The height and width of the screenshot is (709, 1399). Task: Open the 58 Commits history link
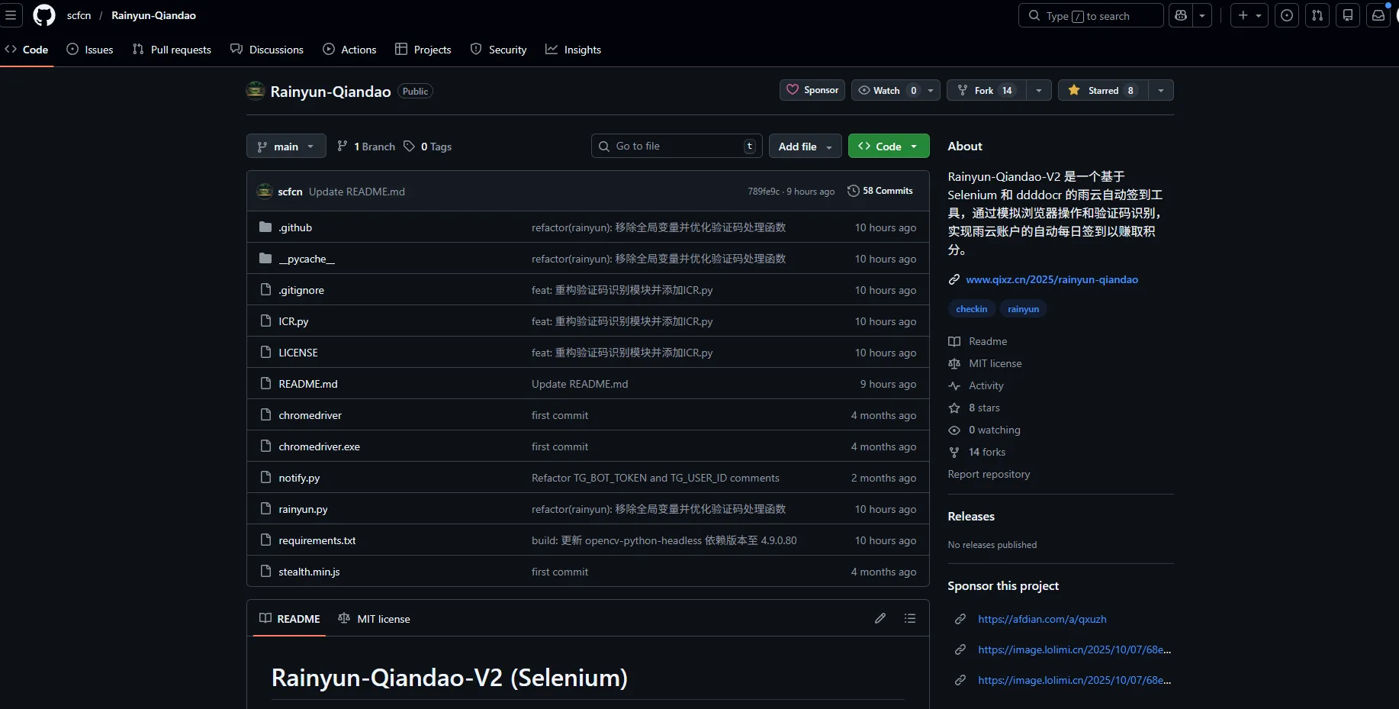(880, 191)
